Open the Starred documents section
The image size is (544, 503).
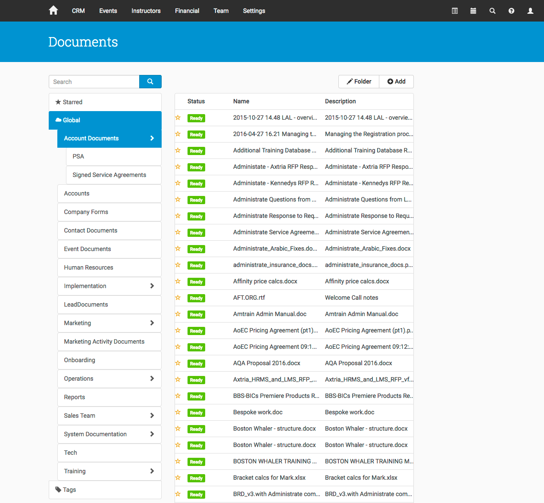click(x=105, y=102)
